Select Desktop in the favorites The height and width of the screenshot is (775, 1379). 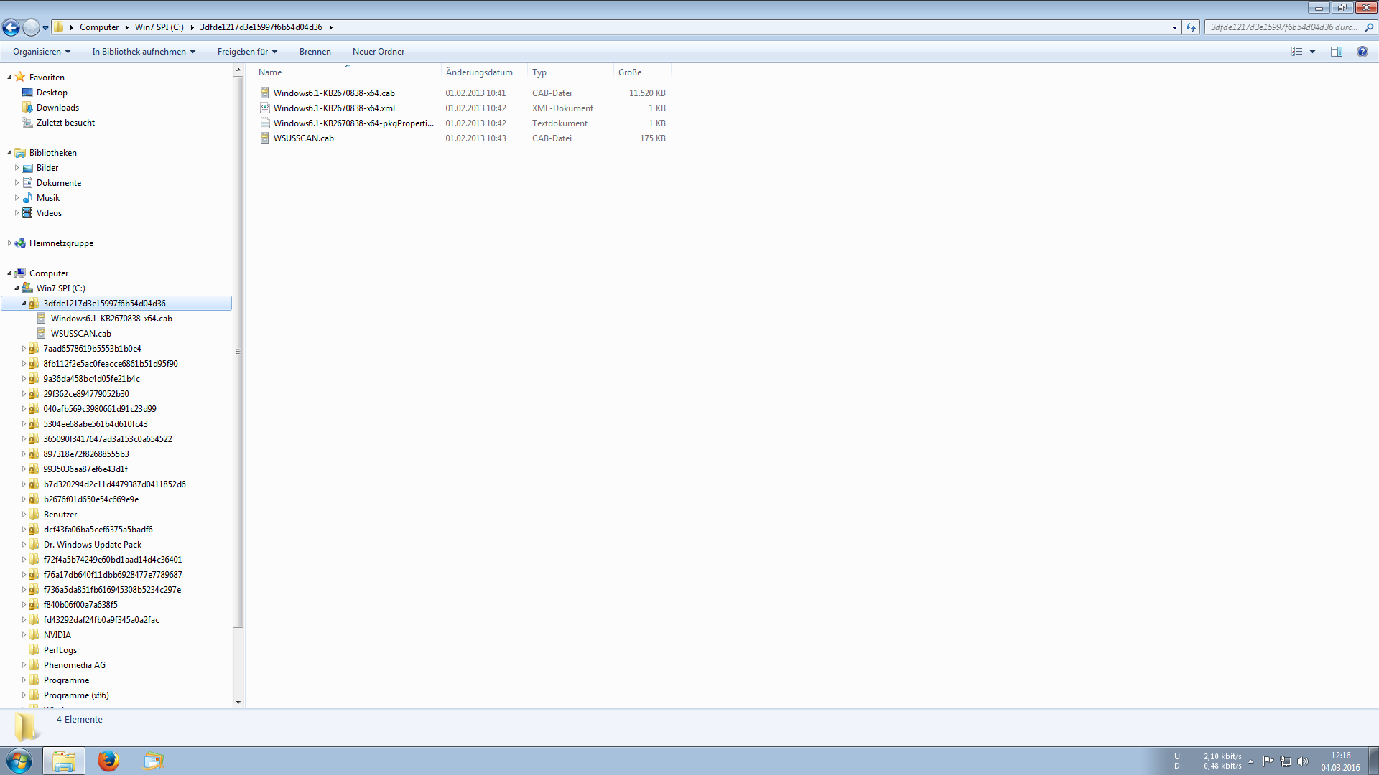point(52,93)
